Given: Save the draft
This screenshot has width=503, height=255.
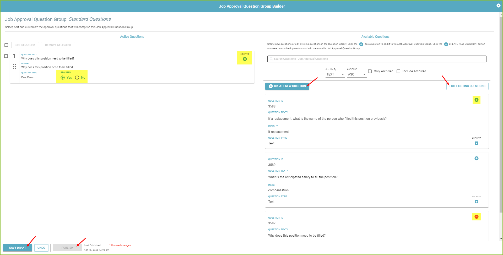Looking at the screenshot, I should [18, 248].
